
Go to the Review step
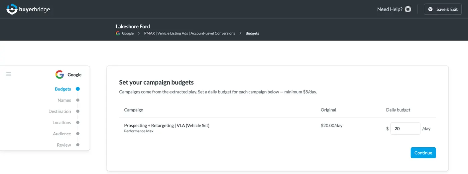64,145
